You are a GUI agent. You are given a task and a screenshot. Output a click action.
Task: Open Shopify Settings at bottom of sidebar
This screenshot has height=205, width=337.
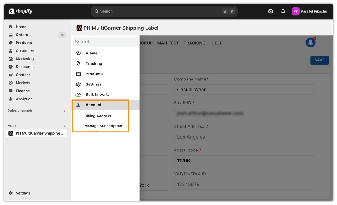point(23,193)
